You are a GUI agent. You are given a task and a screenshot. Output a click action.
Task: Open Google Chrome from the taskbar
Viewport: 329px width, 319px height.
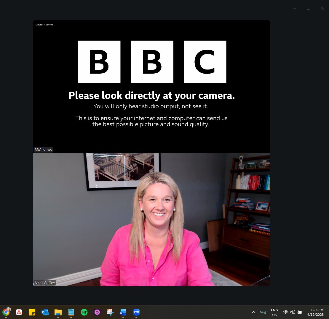point(7,312)
